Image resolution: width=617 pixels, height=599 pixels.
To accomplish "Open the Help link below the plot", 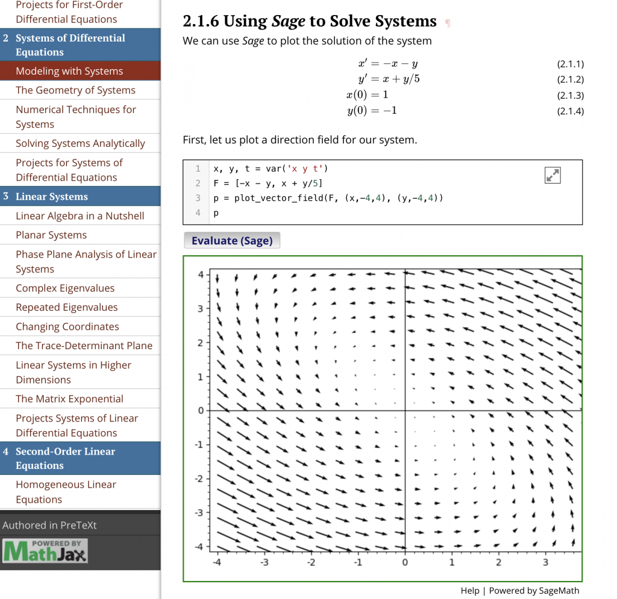I will click(470, 591).
